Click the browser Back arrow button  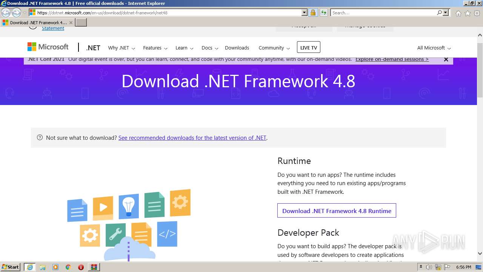[6, 13]
